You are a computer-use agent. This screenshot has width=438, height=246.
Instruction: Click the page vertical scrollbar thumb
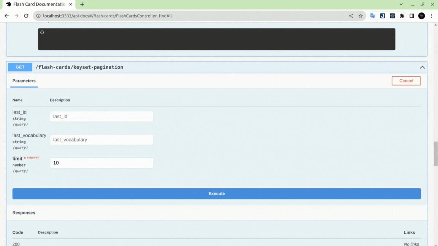tap(435, 154)
